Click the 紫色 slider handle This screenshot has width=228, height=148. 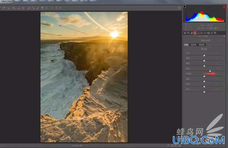click(204, 87)
